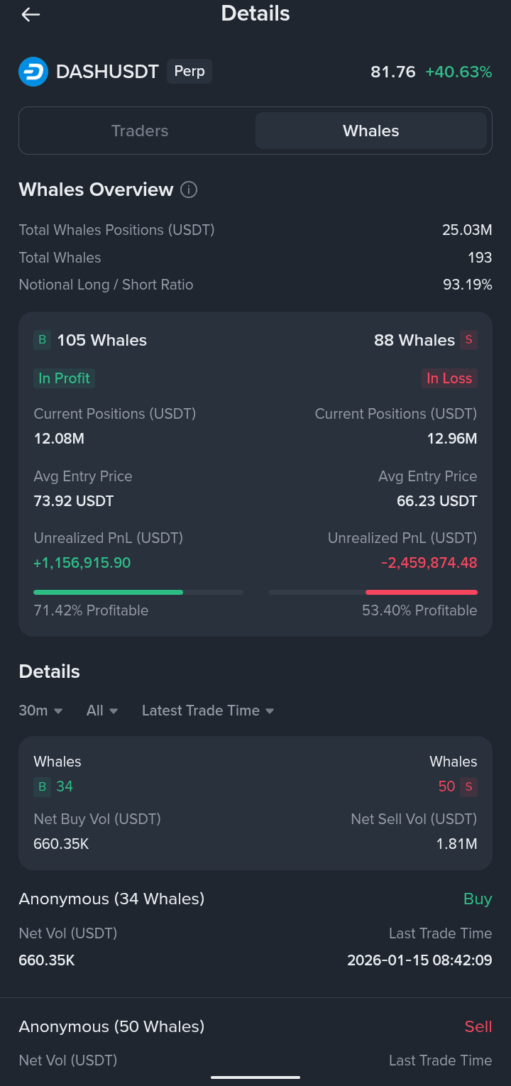Tap the green B badge beside 105 Whales
This screenshot has width=511, height=1086.
pos(42,340)
